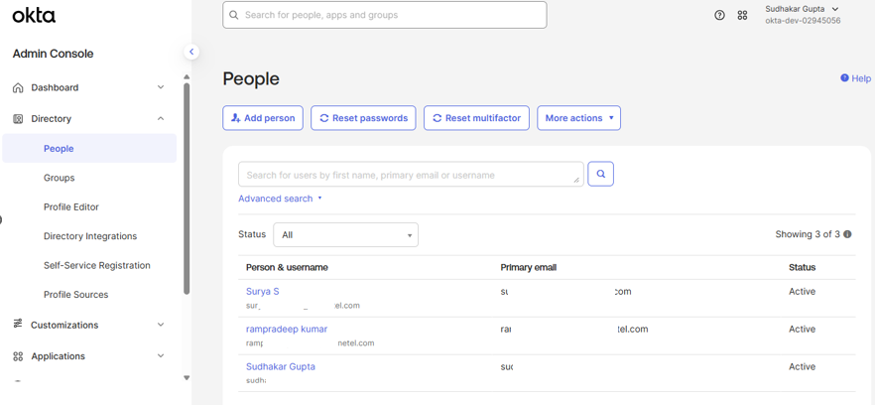
Task: Click the Reset multifactor button
Action: [476, 118]
